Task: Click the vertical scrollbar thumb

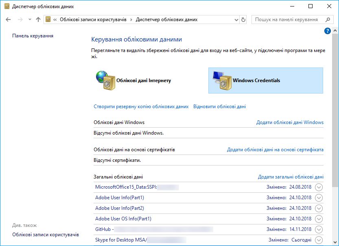Action: [x=336, y=110]
